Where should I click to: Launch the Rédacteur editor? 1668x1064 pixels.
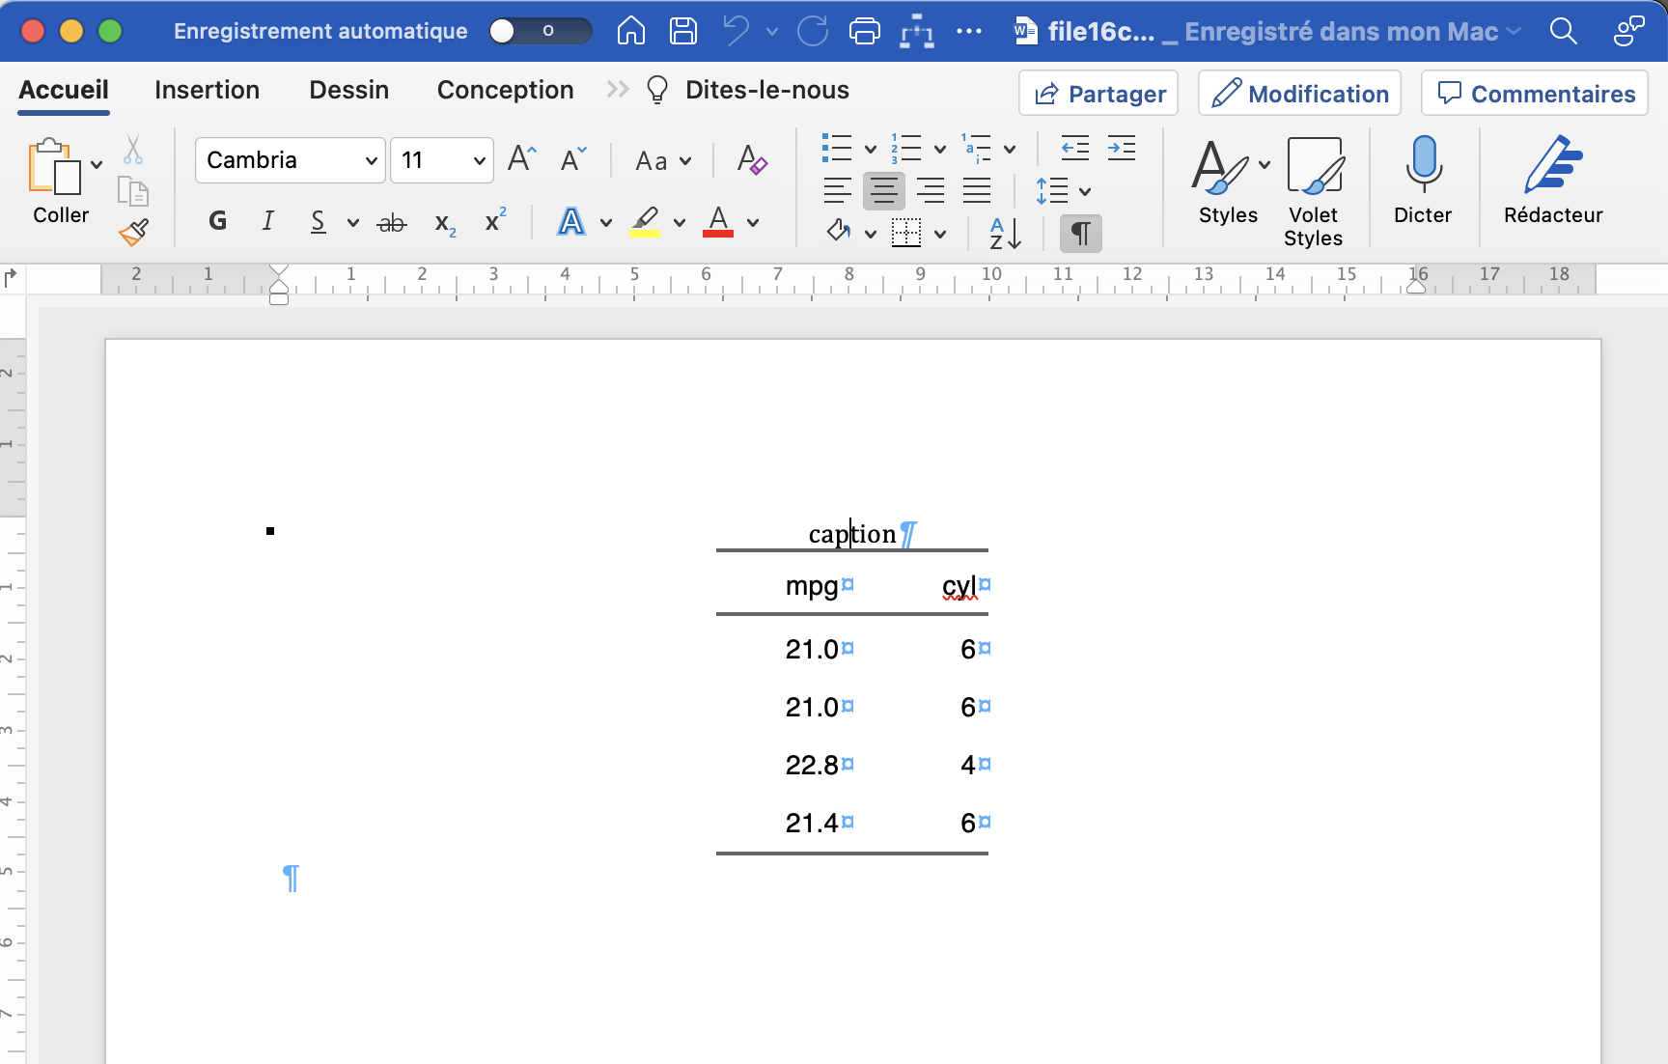click(x=1552, y=179)
